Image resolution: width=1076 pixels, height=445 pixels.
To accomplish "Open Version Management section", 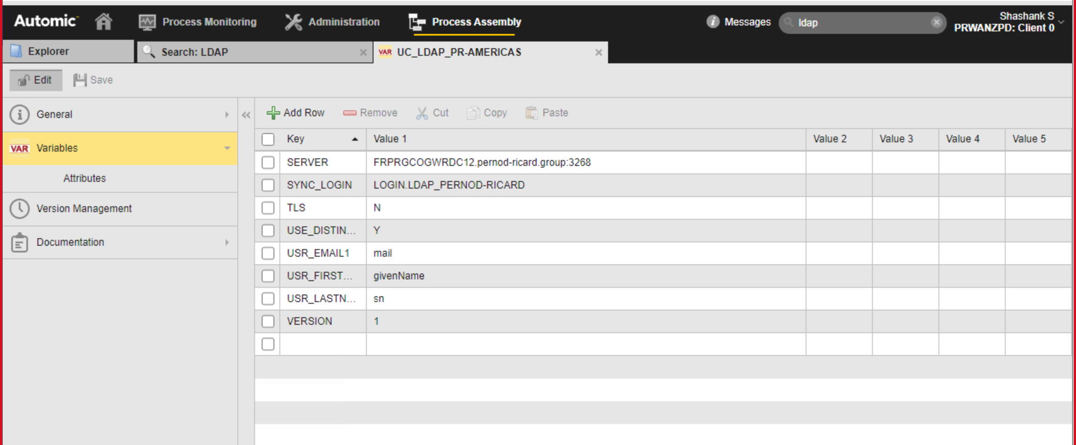I will (120, 208).
